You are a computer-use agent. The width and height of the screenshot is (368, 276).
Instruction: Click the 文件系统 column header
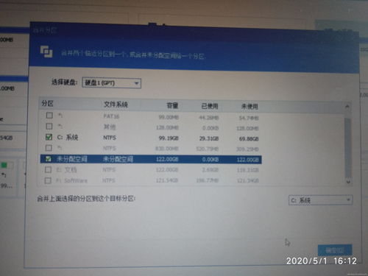(x=116, y=105)
